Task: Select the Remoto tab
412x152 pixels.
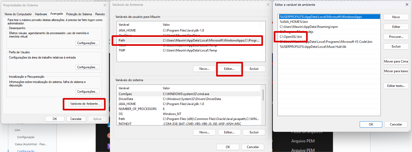Action: [x=100, y=14]
